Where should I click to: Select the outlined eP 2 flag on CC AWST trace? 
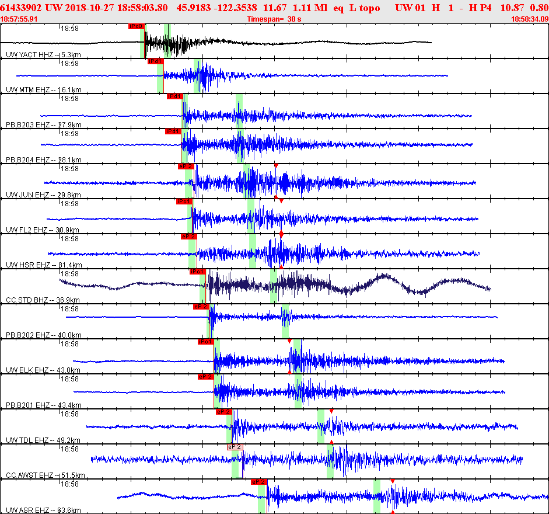tap(235, 447)
